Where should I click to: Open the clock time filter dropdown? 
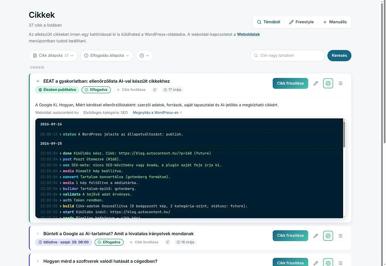pos(144,55)
